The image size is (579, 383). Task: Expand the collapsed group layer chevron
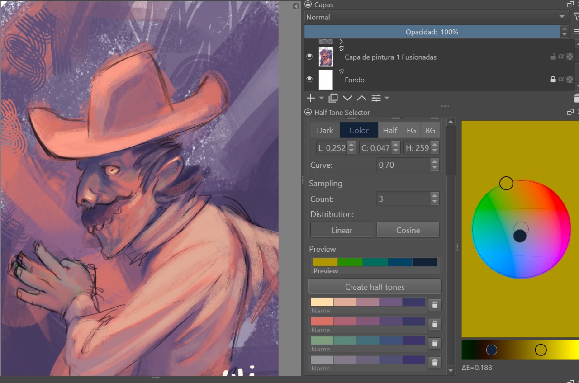[x=342, y=42]
